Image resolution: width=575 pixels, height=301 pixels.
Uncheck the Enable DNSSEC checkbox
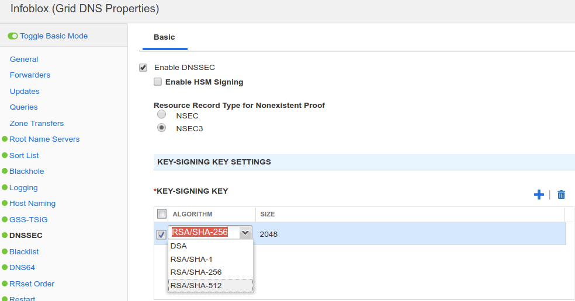[143, 68]
